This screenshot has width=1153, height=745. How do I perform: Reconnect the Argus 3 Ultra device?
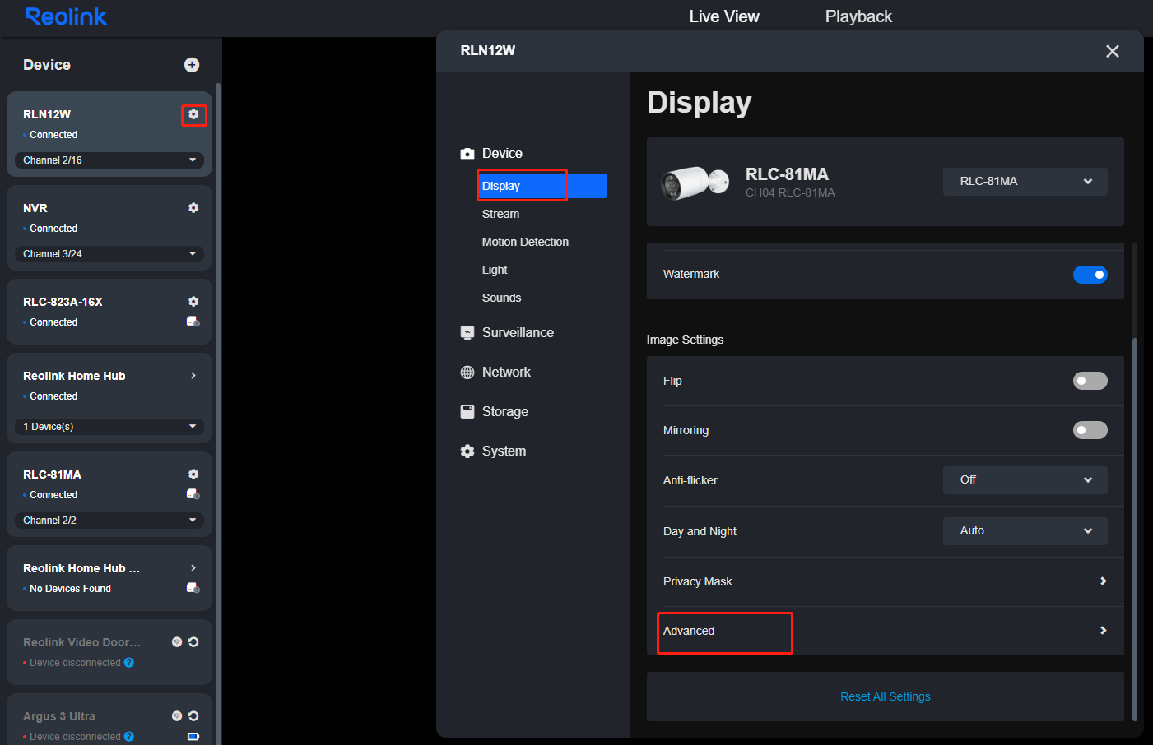pos(193,716)
